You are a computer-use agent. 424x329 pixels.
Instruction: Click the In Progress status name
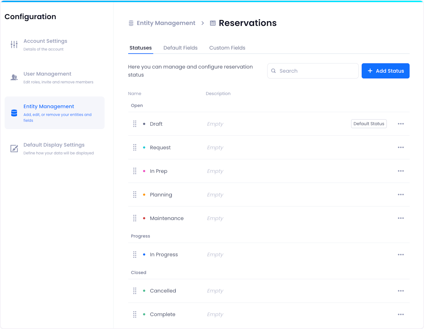pos(164,255)
